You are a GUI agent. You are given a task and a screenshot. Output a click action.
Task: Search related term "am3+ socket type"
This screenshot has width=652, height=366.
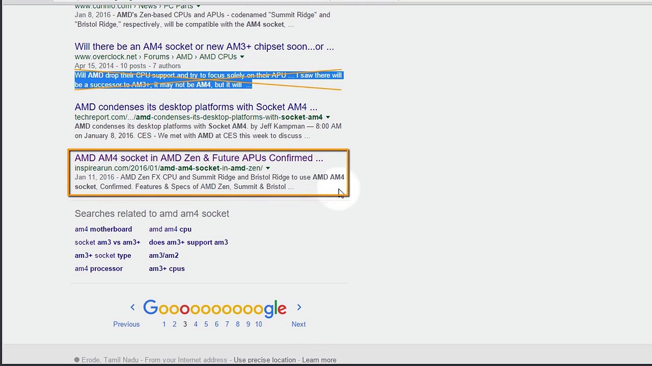[x=103, y=256]
